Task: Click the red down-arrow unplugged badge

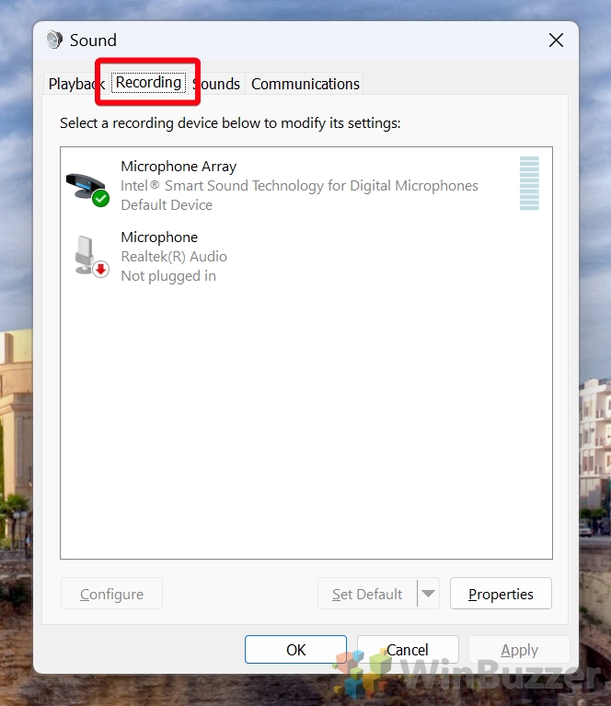Action: point(101,270)
